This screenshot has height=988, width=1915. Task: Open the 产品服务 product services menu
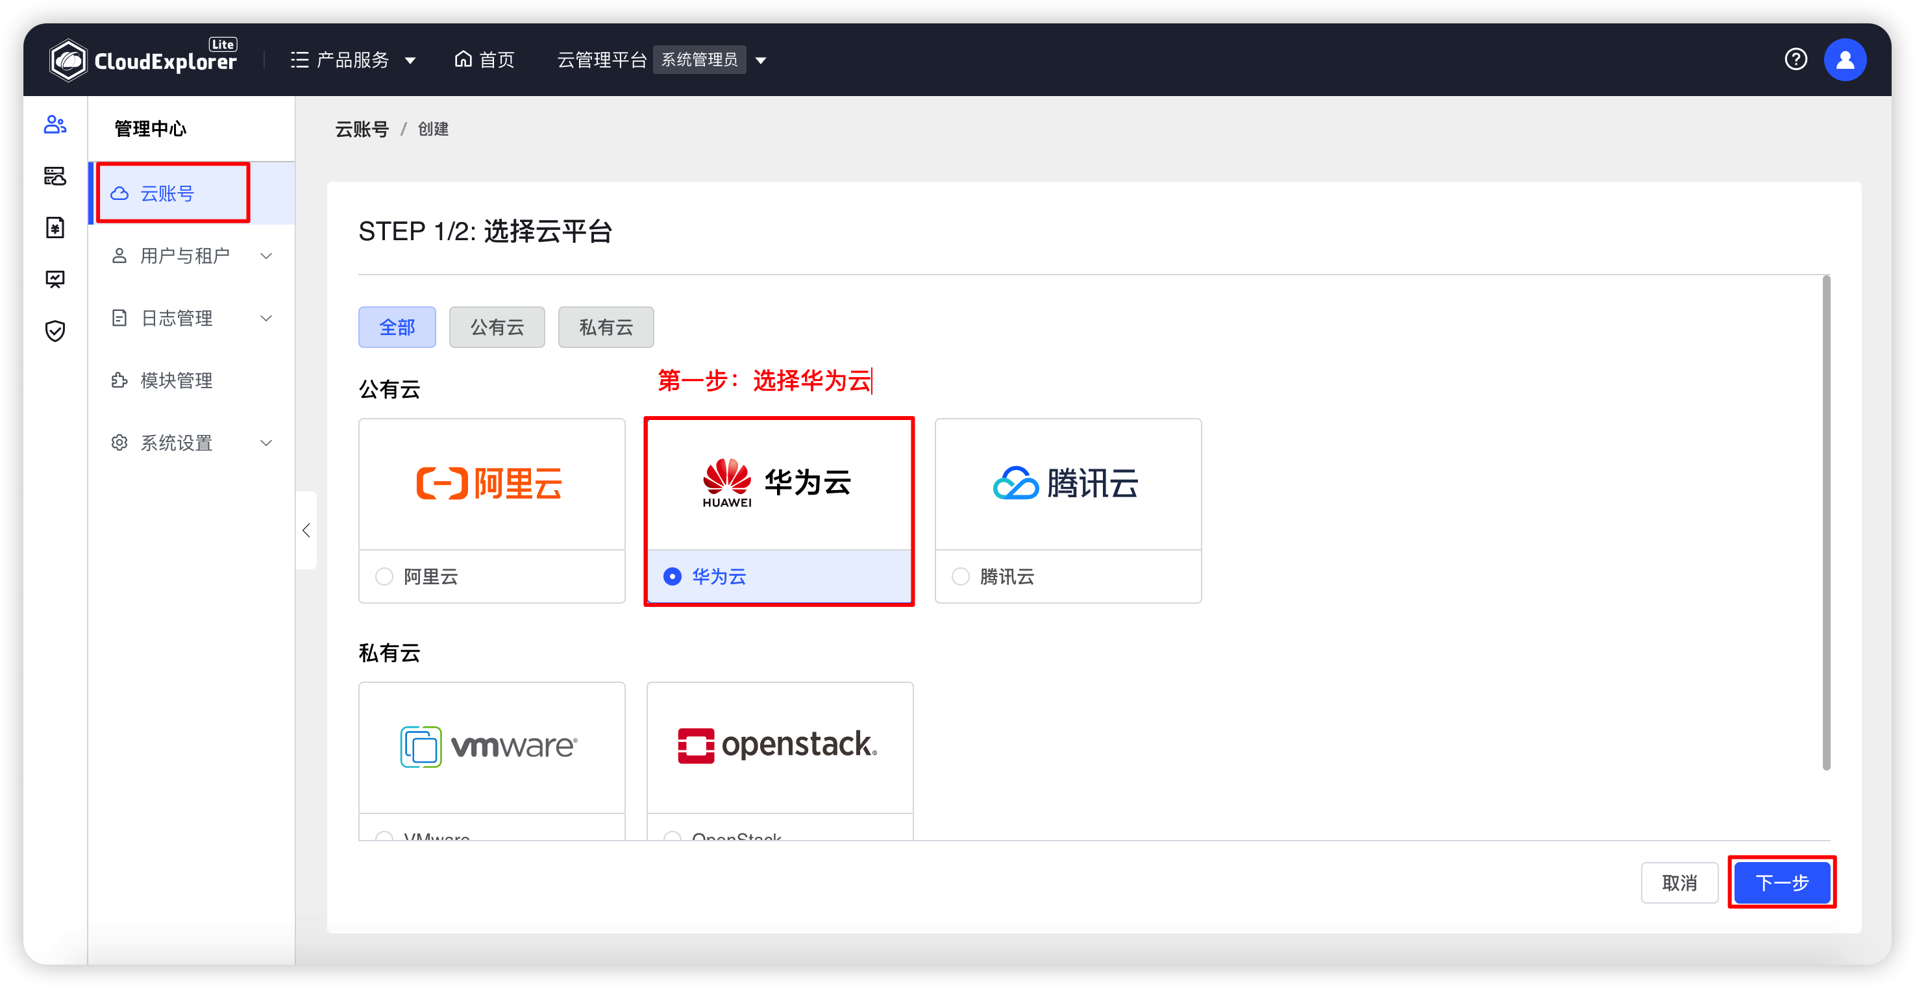[353, 60]
